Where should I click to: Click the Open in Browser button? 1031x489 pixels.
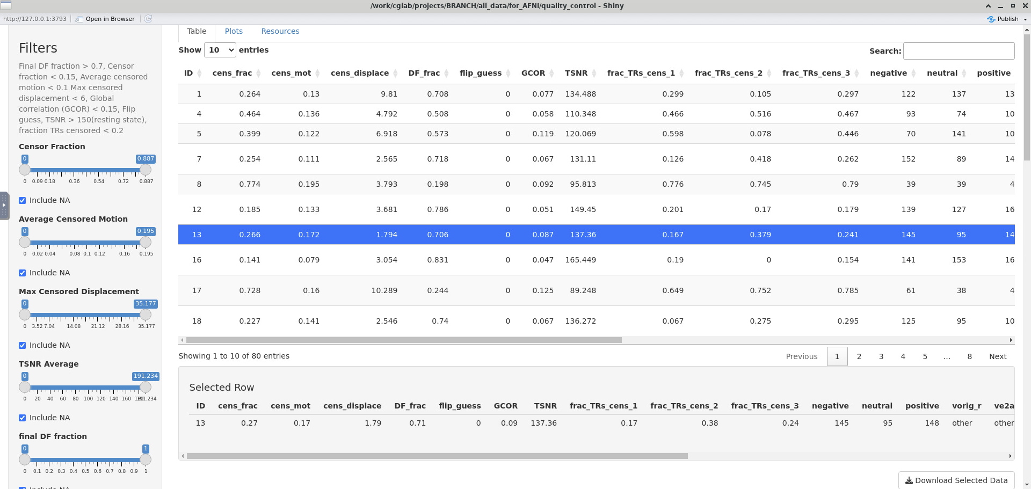tap(105, 19)
